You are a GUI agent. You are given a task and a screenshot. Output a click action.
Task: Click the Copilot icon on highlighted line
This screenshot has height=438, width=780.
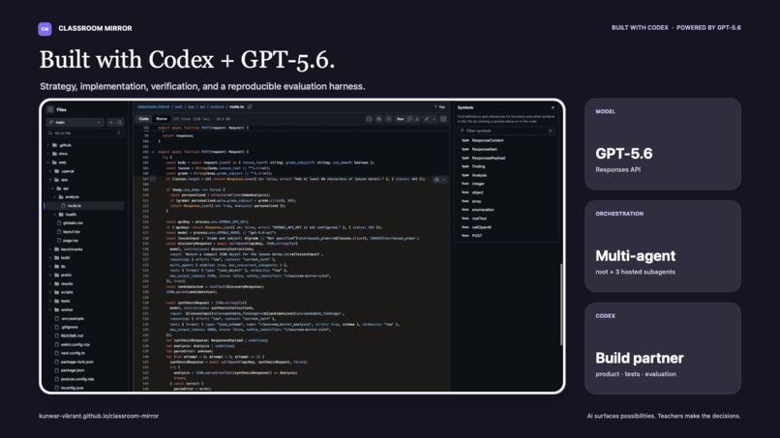[x=436, y=180]
